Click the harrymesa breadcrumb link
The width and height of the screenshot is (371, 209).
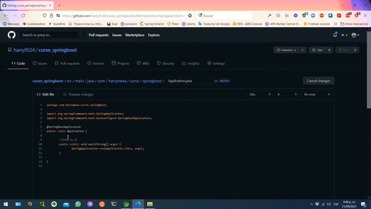point(117,81)
